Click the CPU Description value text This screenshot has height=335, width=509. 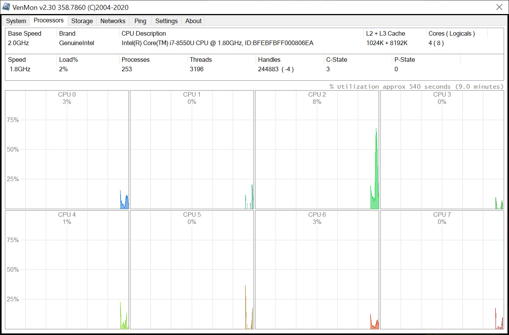218,43
